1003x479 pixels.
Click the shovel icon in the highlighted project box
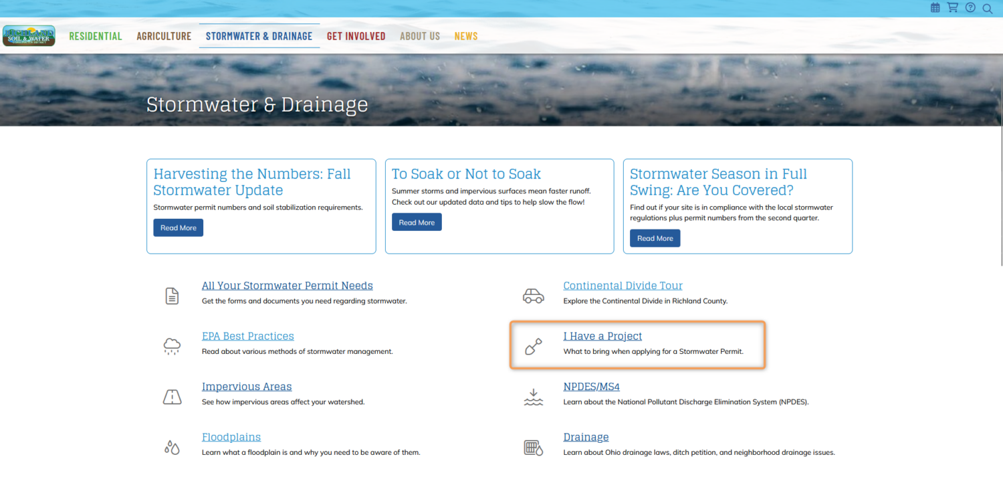[x=533, y=345]
